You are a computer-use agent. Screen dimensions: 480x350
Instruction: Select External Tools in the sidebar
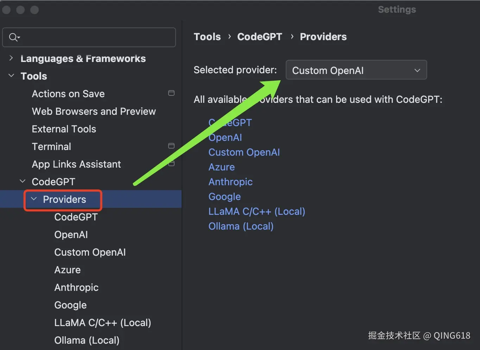pos(64,129)
